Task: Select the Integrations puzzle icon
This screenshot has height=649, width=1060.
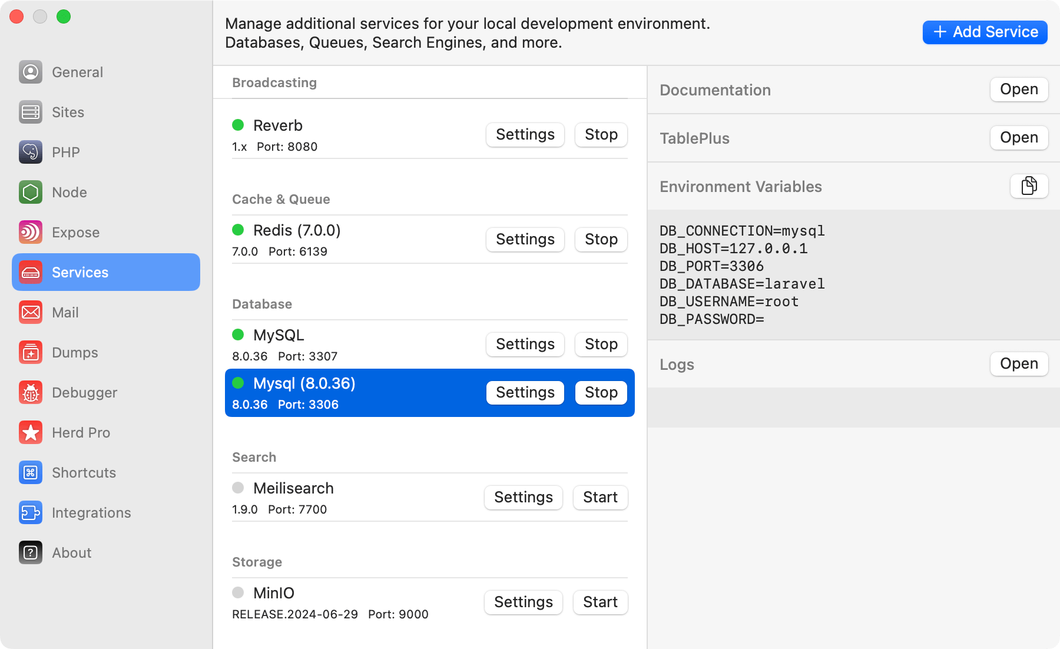Action: 31,512
